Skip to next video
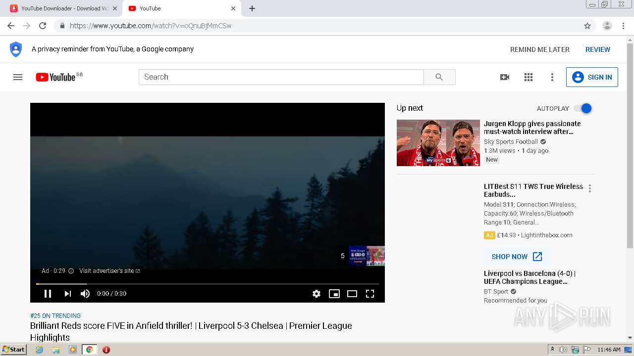 click(x=67, y=294)
